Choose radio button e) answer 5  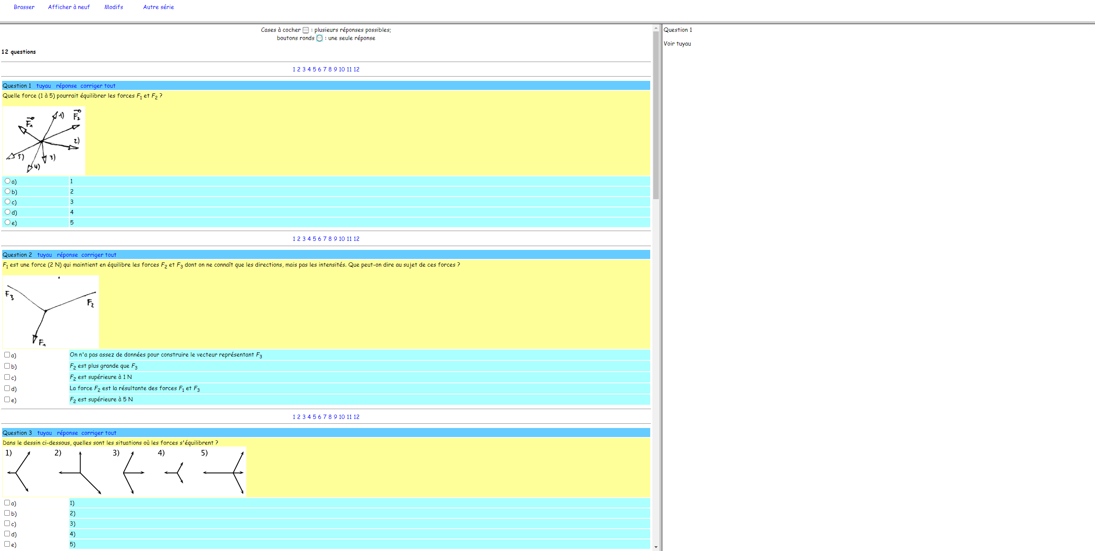click(7, 222)
